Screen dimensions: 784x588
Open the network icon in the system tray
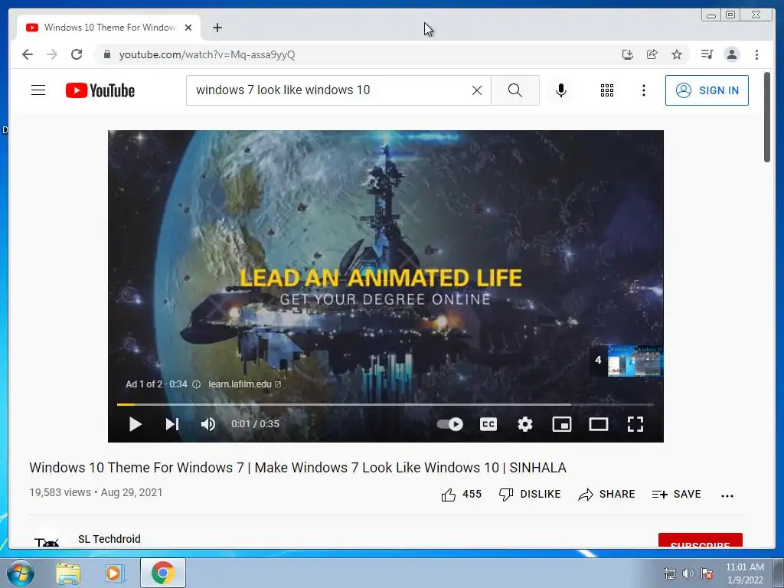point(669,573)
